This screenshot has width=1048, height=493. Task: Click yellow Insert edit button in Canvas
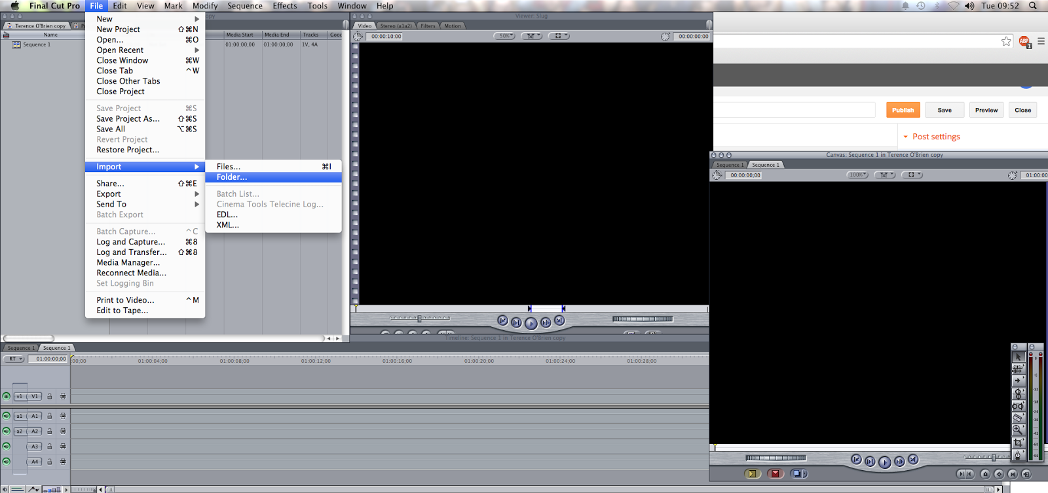(x=752, y=473)
